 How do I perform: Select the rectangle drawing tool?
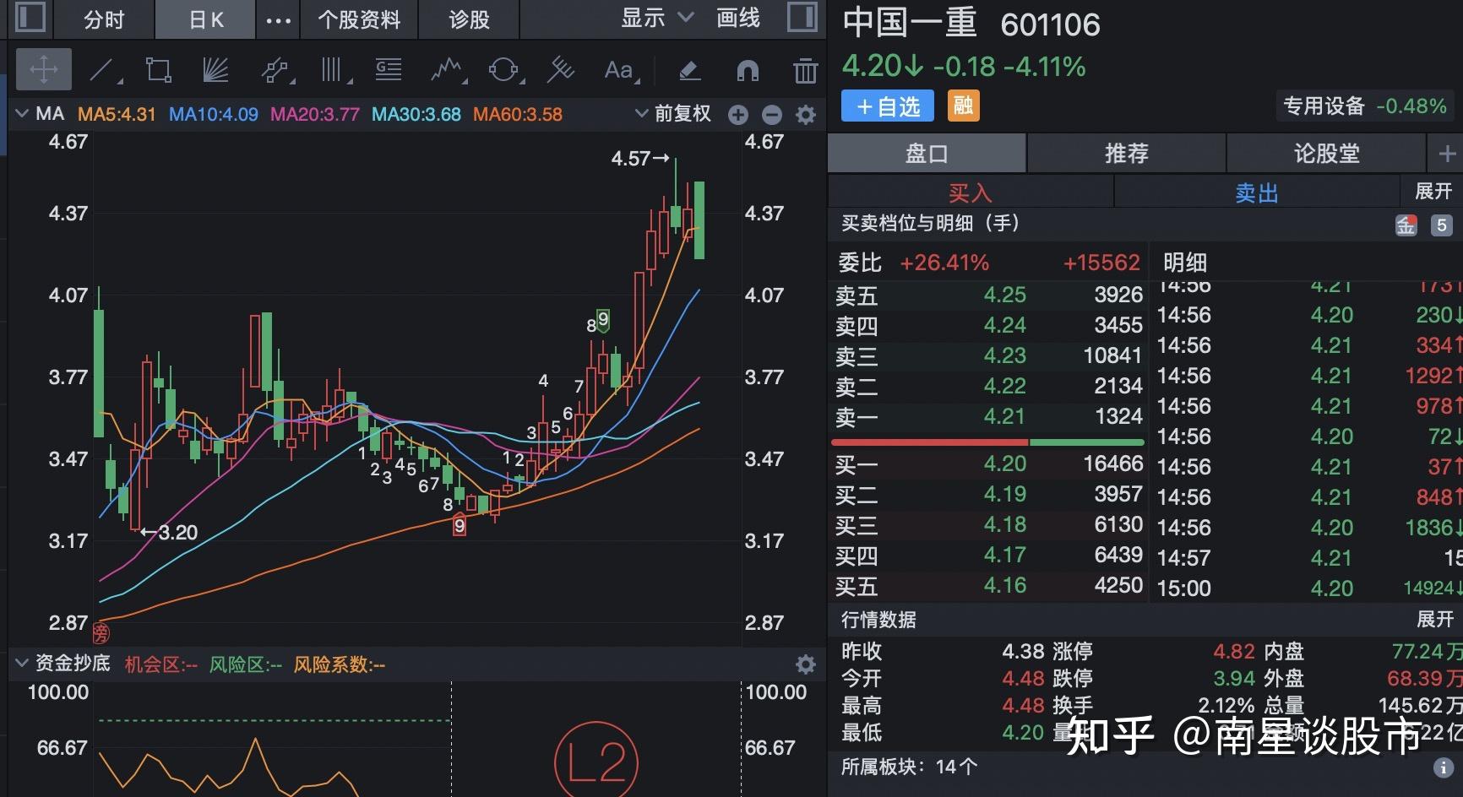pyautogui.click(x=158, y=69)
